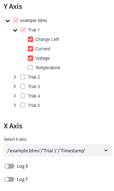The image size is (114, 191).
Task: Collapse the Trial 1 group
Action: [15, 30]
